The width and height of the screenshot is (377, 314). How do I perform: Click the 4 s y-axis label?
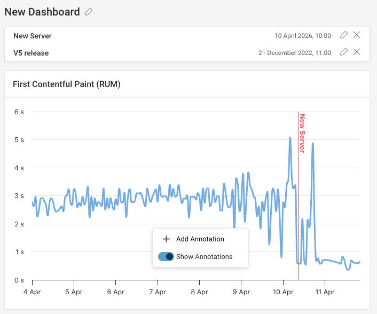tap(19, 168)
